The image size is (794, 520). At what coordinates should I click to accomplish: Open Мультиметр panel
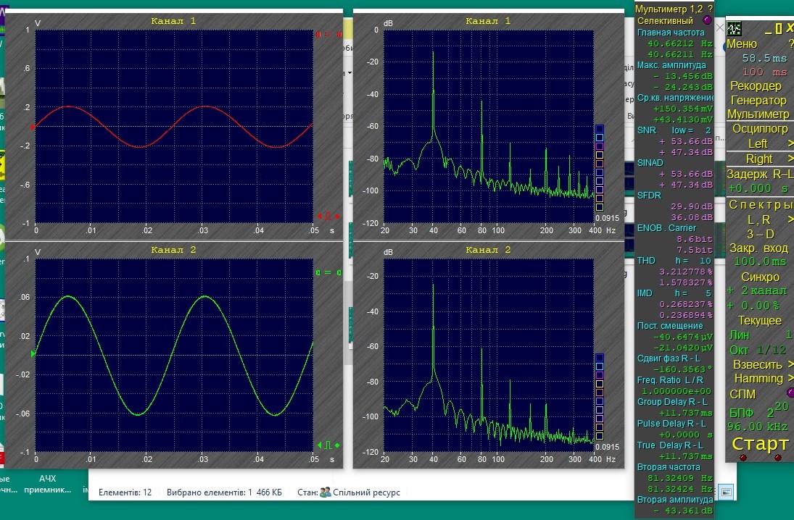[758, 114]
